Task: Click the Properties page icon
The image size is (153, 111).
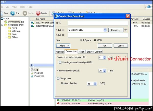Action: 32,76
